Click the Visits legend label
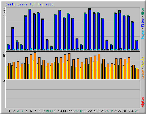 pyautogui.click(x=143, y=62)
